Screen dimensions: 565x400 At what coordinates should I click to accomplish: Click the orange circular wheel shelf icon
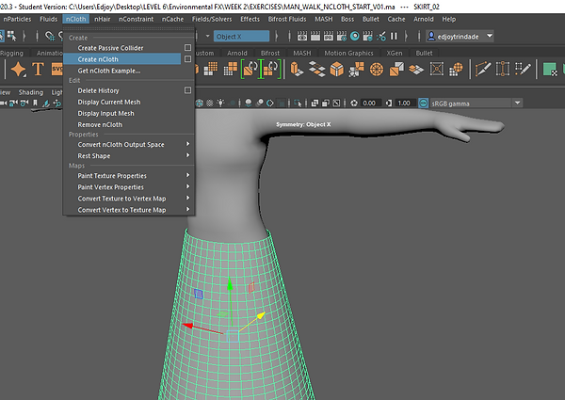pyautogui.click(x=377, y=69)
